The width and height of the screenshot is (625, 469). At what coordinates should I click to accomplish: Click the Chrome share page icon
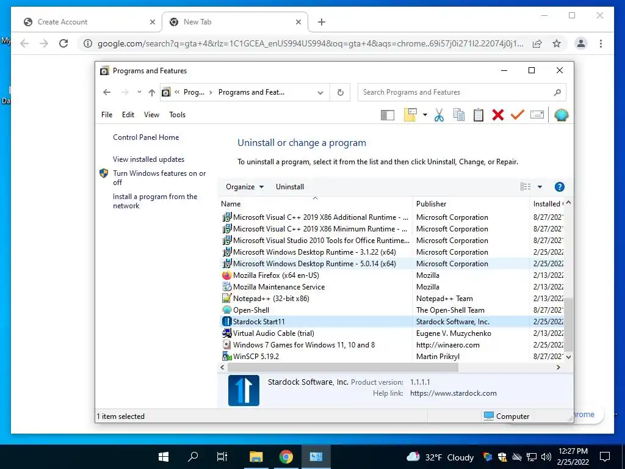pyautogui.click(x=537, y=43)
